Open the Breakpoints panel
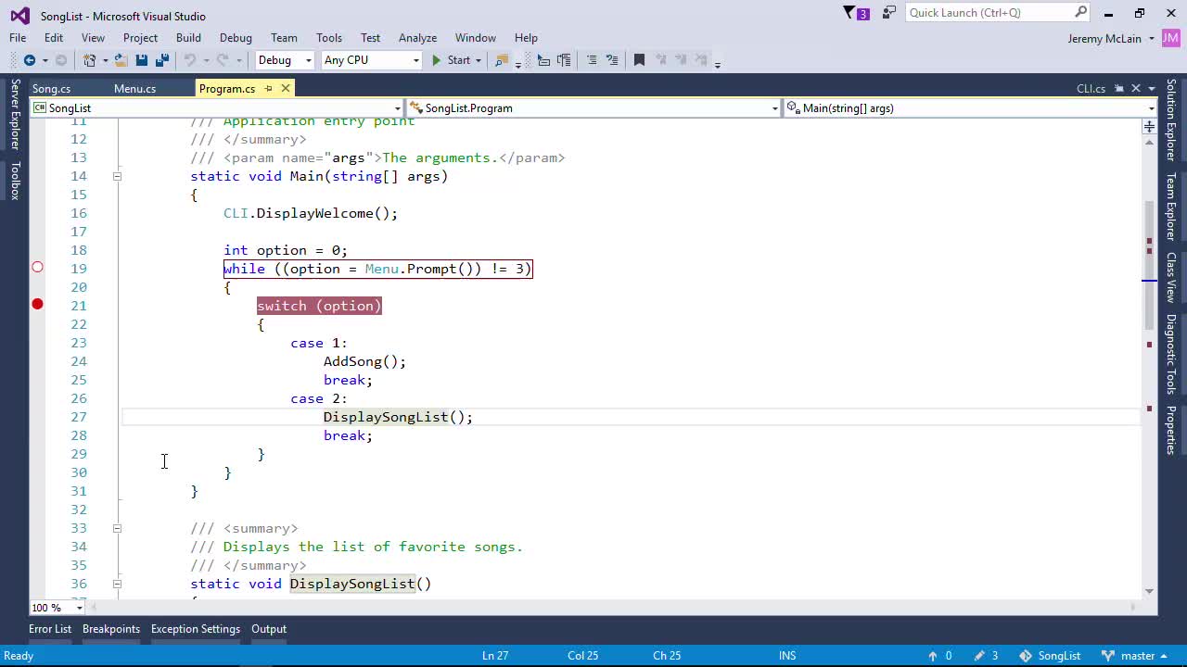This screenshot has width=1187, height=667. (x=111, y=629)
